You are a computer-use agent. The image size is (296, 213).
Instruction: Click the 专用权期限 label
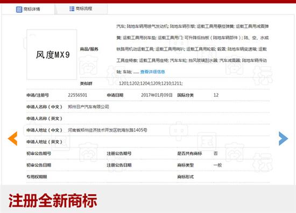tap(37, 177)
